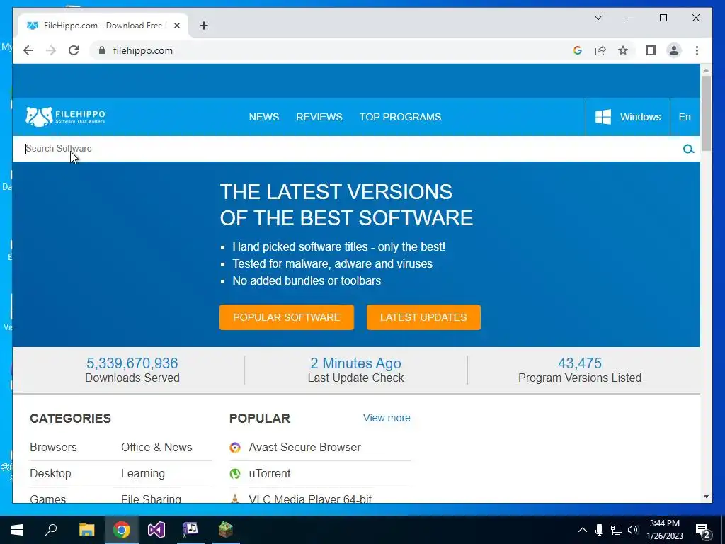Click the 43,475 program versions count
The image size is (725, 544).
(580, 363)
